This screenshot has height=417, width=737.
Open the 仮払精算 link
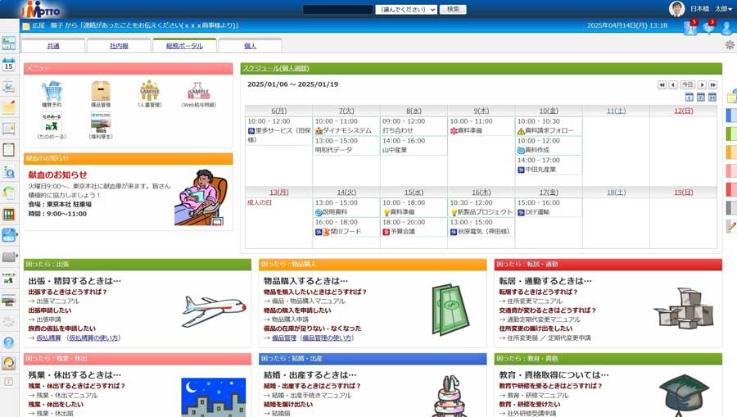click(48, 338)
